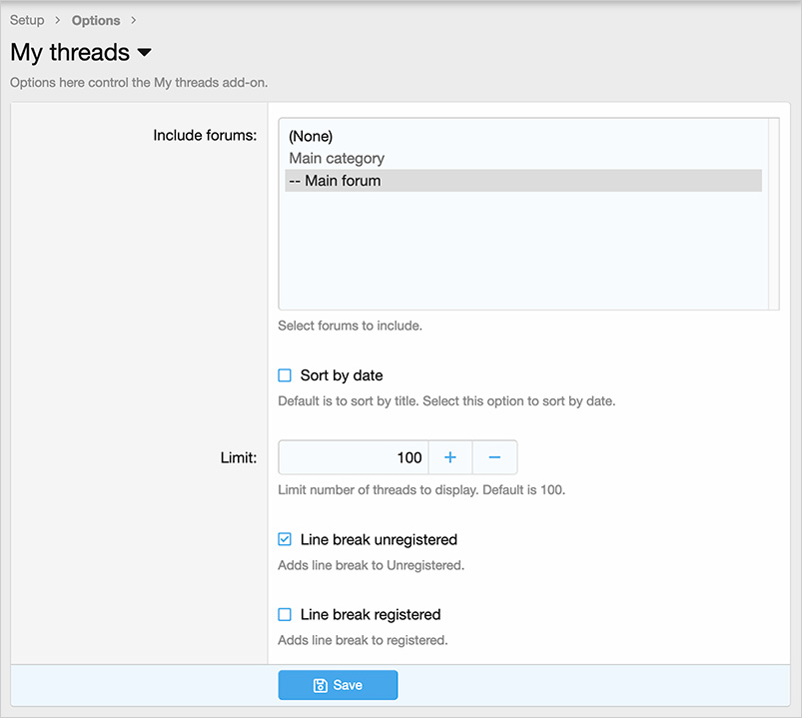Select (None) in the Include forums list
802x718 pixels.
click(x=311, y=136)
